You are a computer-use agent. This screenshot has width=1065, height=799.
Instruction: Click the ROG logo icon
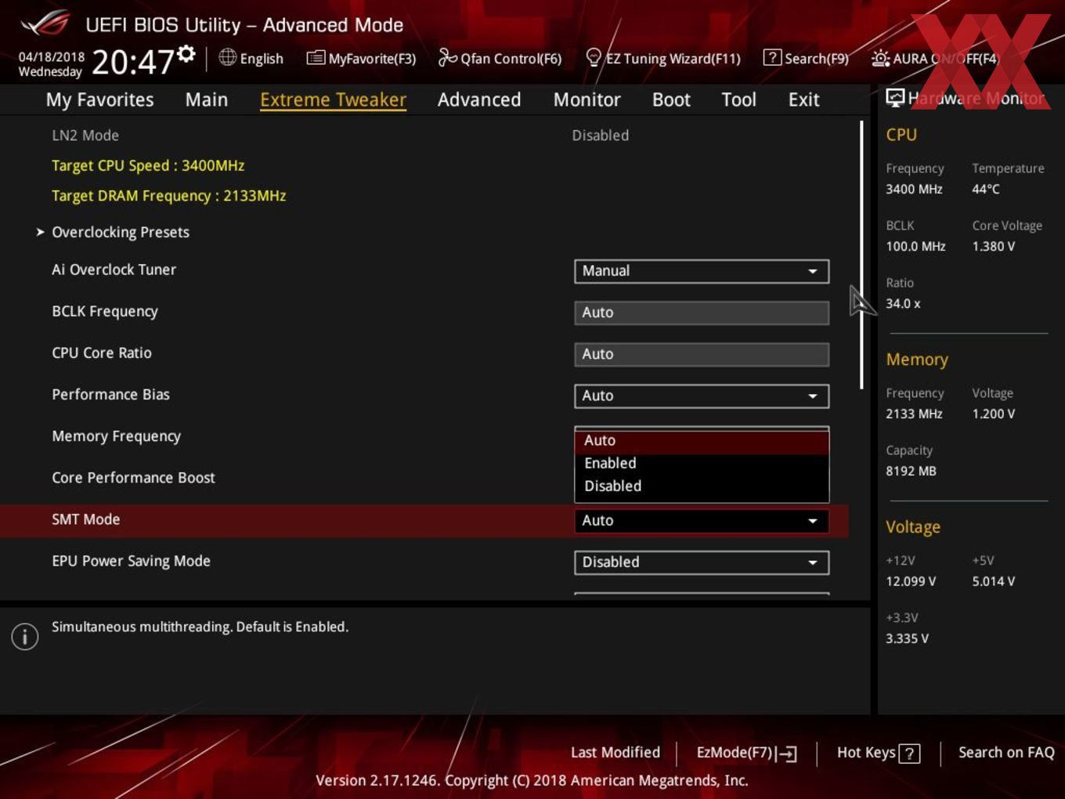45,23
